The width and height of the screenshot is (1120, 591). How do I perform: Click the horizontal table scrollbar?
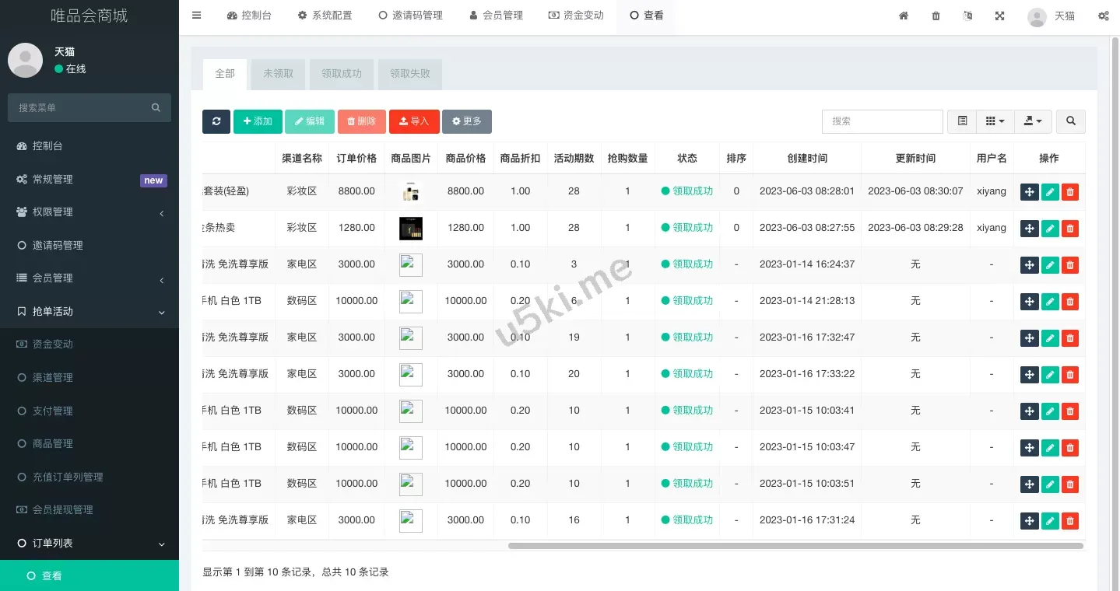[x=794, y=546]
